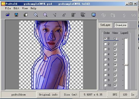Toggle View checkbox for layer 1
Image resolution: width=139 pixels, height=99 pixels.
(115, 38)
